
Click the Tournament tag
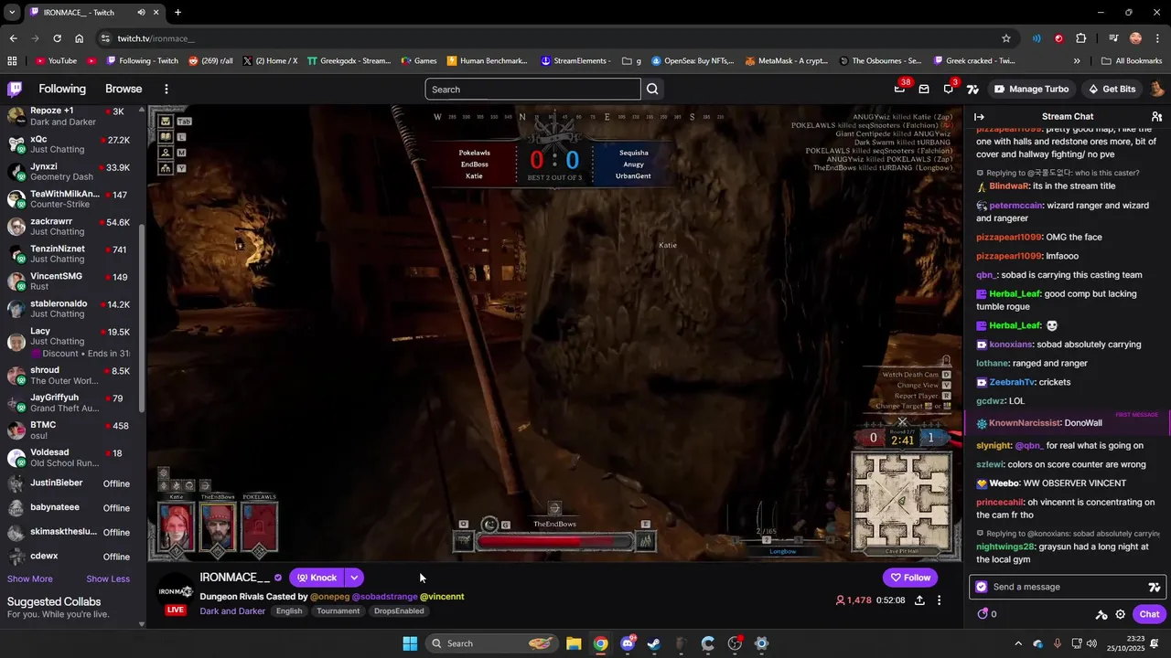pyautogui.click(x=338, y=611)
